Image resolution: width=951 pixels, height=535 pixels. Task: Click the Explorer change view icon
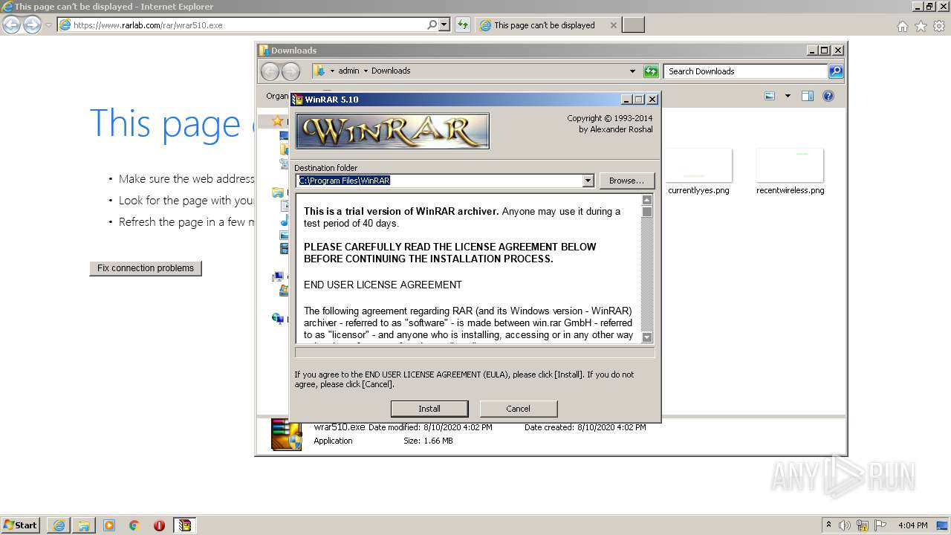(x=770, y=96)
